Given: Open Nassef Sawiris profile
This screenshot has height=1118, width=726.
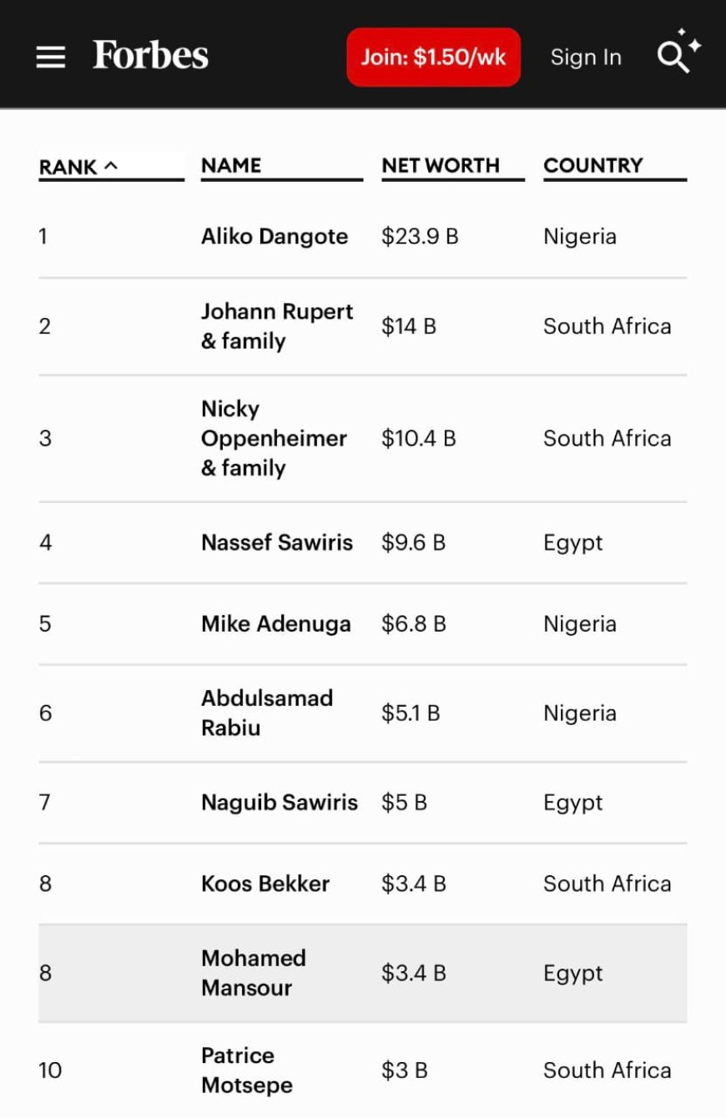Looking at the screenshot, I should pos(277,542).
